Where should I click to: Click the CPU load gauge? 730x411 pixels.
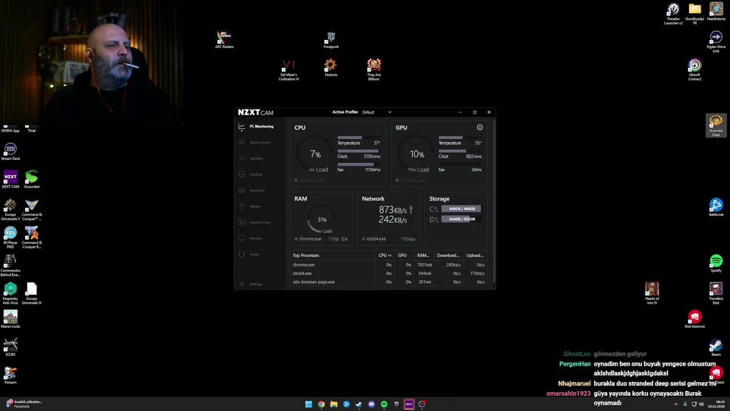[x=315, y=155]
